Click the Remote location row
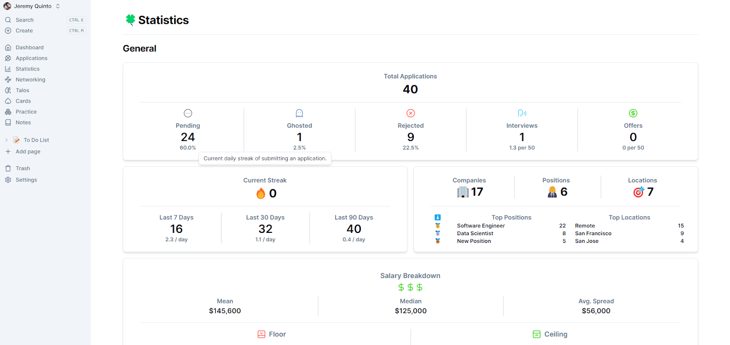The width and height of the screenshot is (730, 345). click(x=629, y=226)
